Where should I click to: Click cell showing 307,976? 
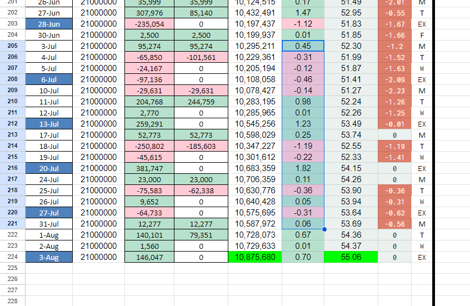tap(149, 13)
